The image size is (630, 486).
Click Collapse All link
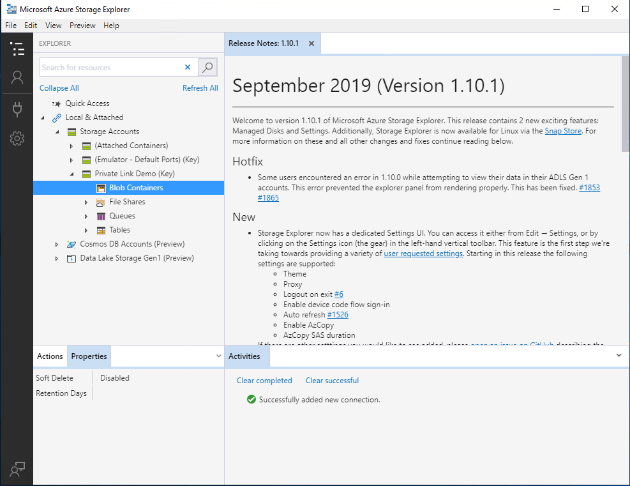point(59,88)
